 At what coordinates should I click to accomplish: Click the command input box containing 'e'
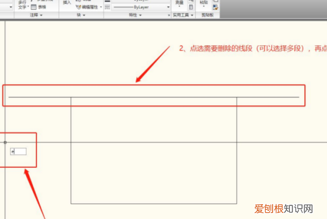click(x=19, y=151)
